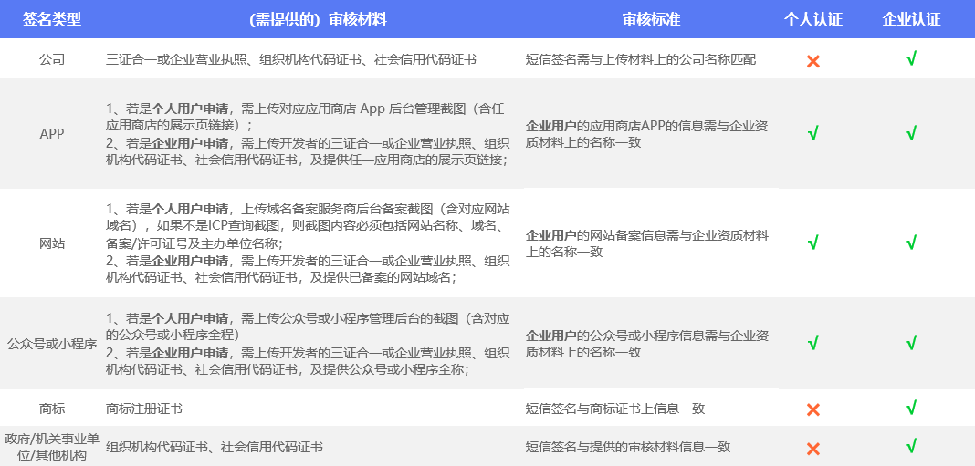
Task: Click the 企业认证 checkmark in 网站 row
Action: pyautogui.click(x=910, y=243)
